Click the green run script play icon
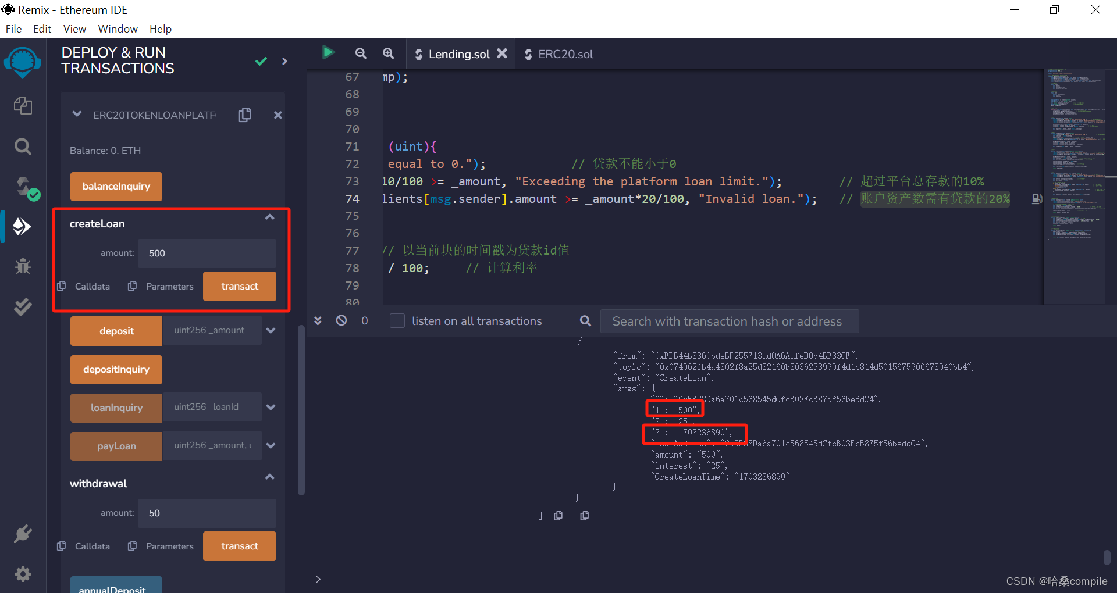Image resolution: width=1117 pixels, height=593 pixels. tap(328, 53)
